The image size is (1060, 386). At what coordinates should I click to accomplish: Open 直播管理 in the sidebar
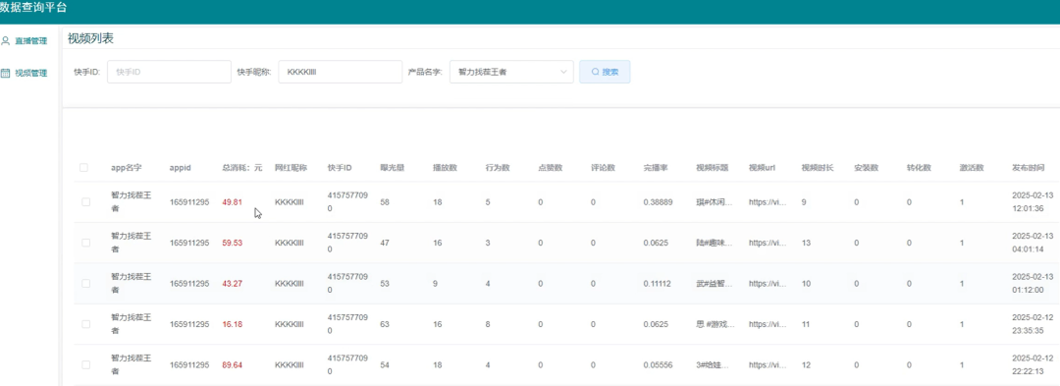[x=30, y=40]
